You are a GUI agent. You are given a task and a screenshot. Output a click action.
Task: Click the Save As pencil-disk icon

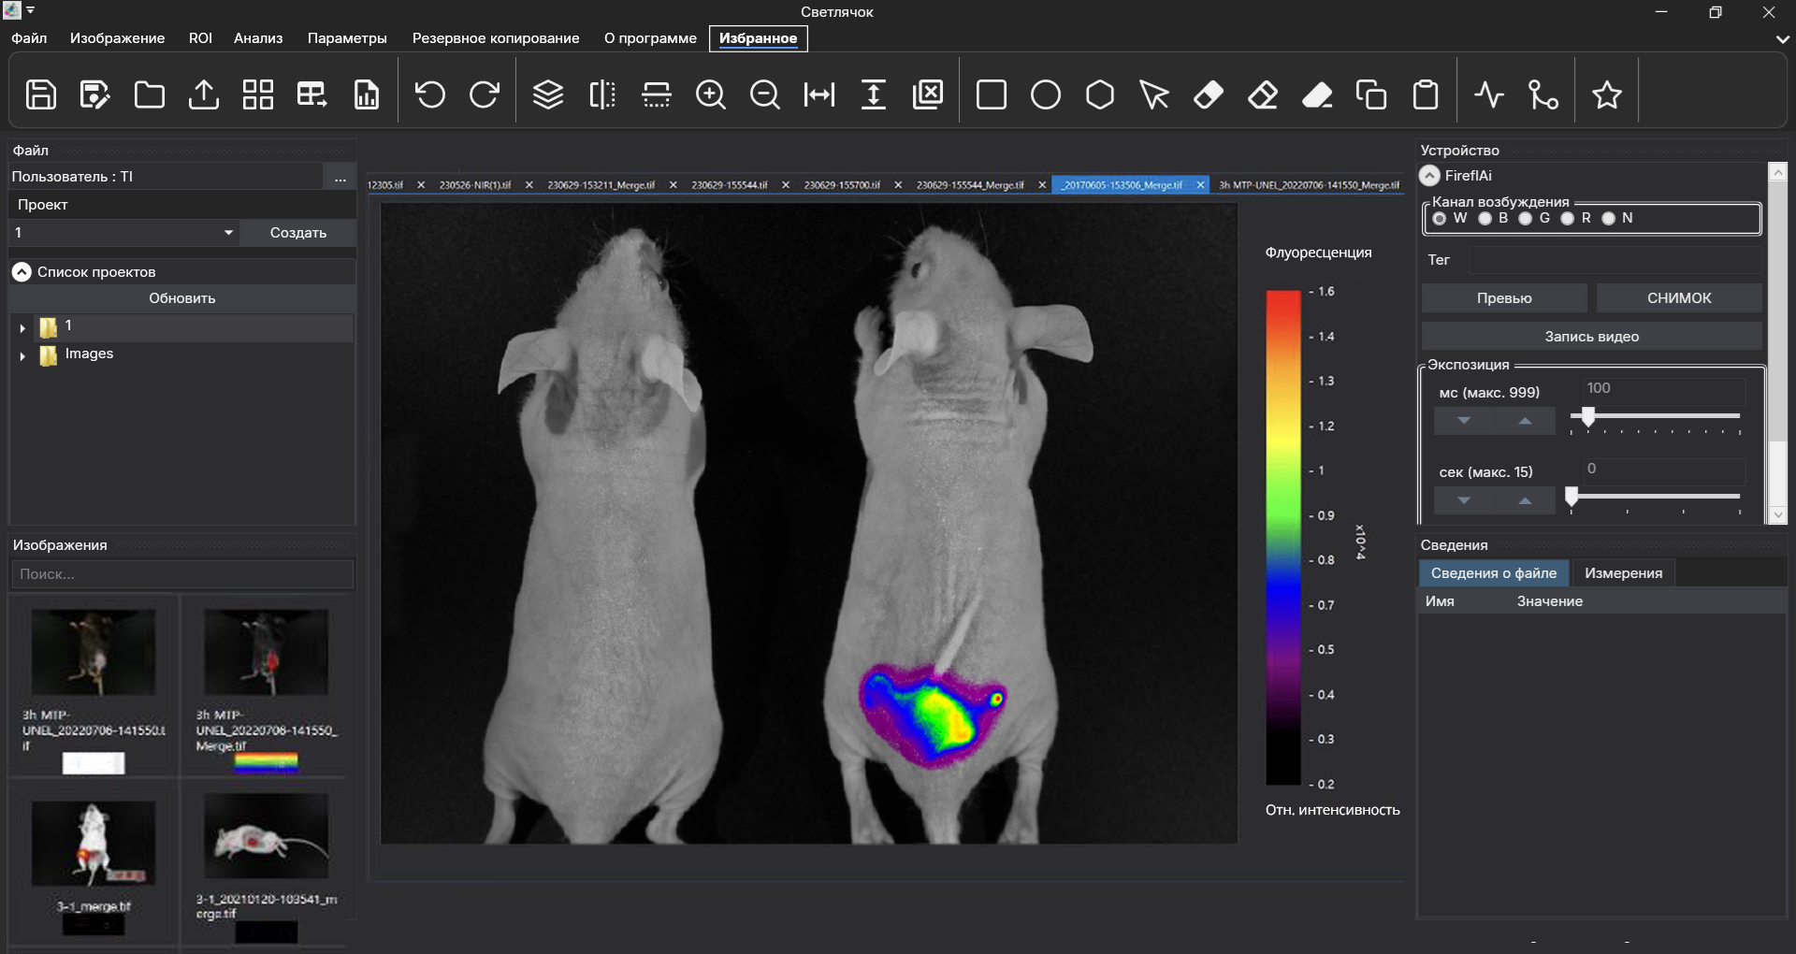coord(95,94)
